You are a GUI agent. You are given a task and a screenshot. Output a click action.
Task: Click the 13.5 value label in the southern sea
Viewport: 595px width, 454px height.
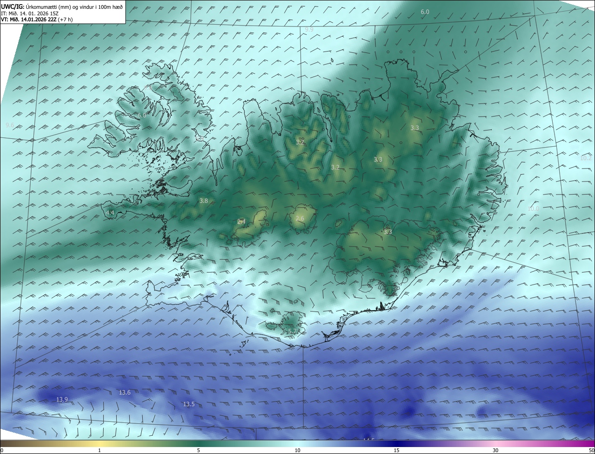coord(189,404)
